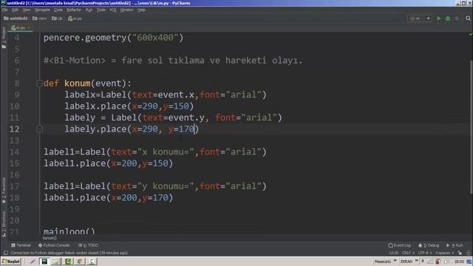Viewport: 473px width, 266px height.
Task: Click line 8 number in gutter
Action: click(x=16, y=83)
